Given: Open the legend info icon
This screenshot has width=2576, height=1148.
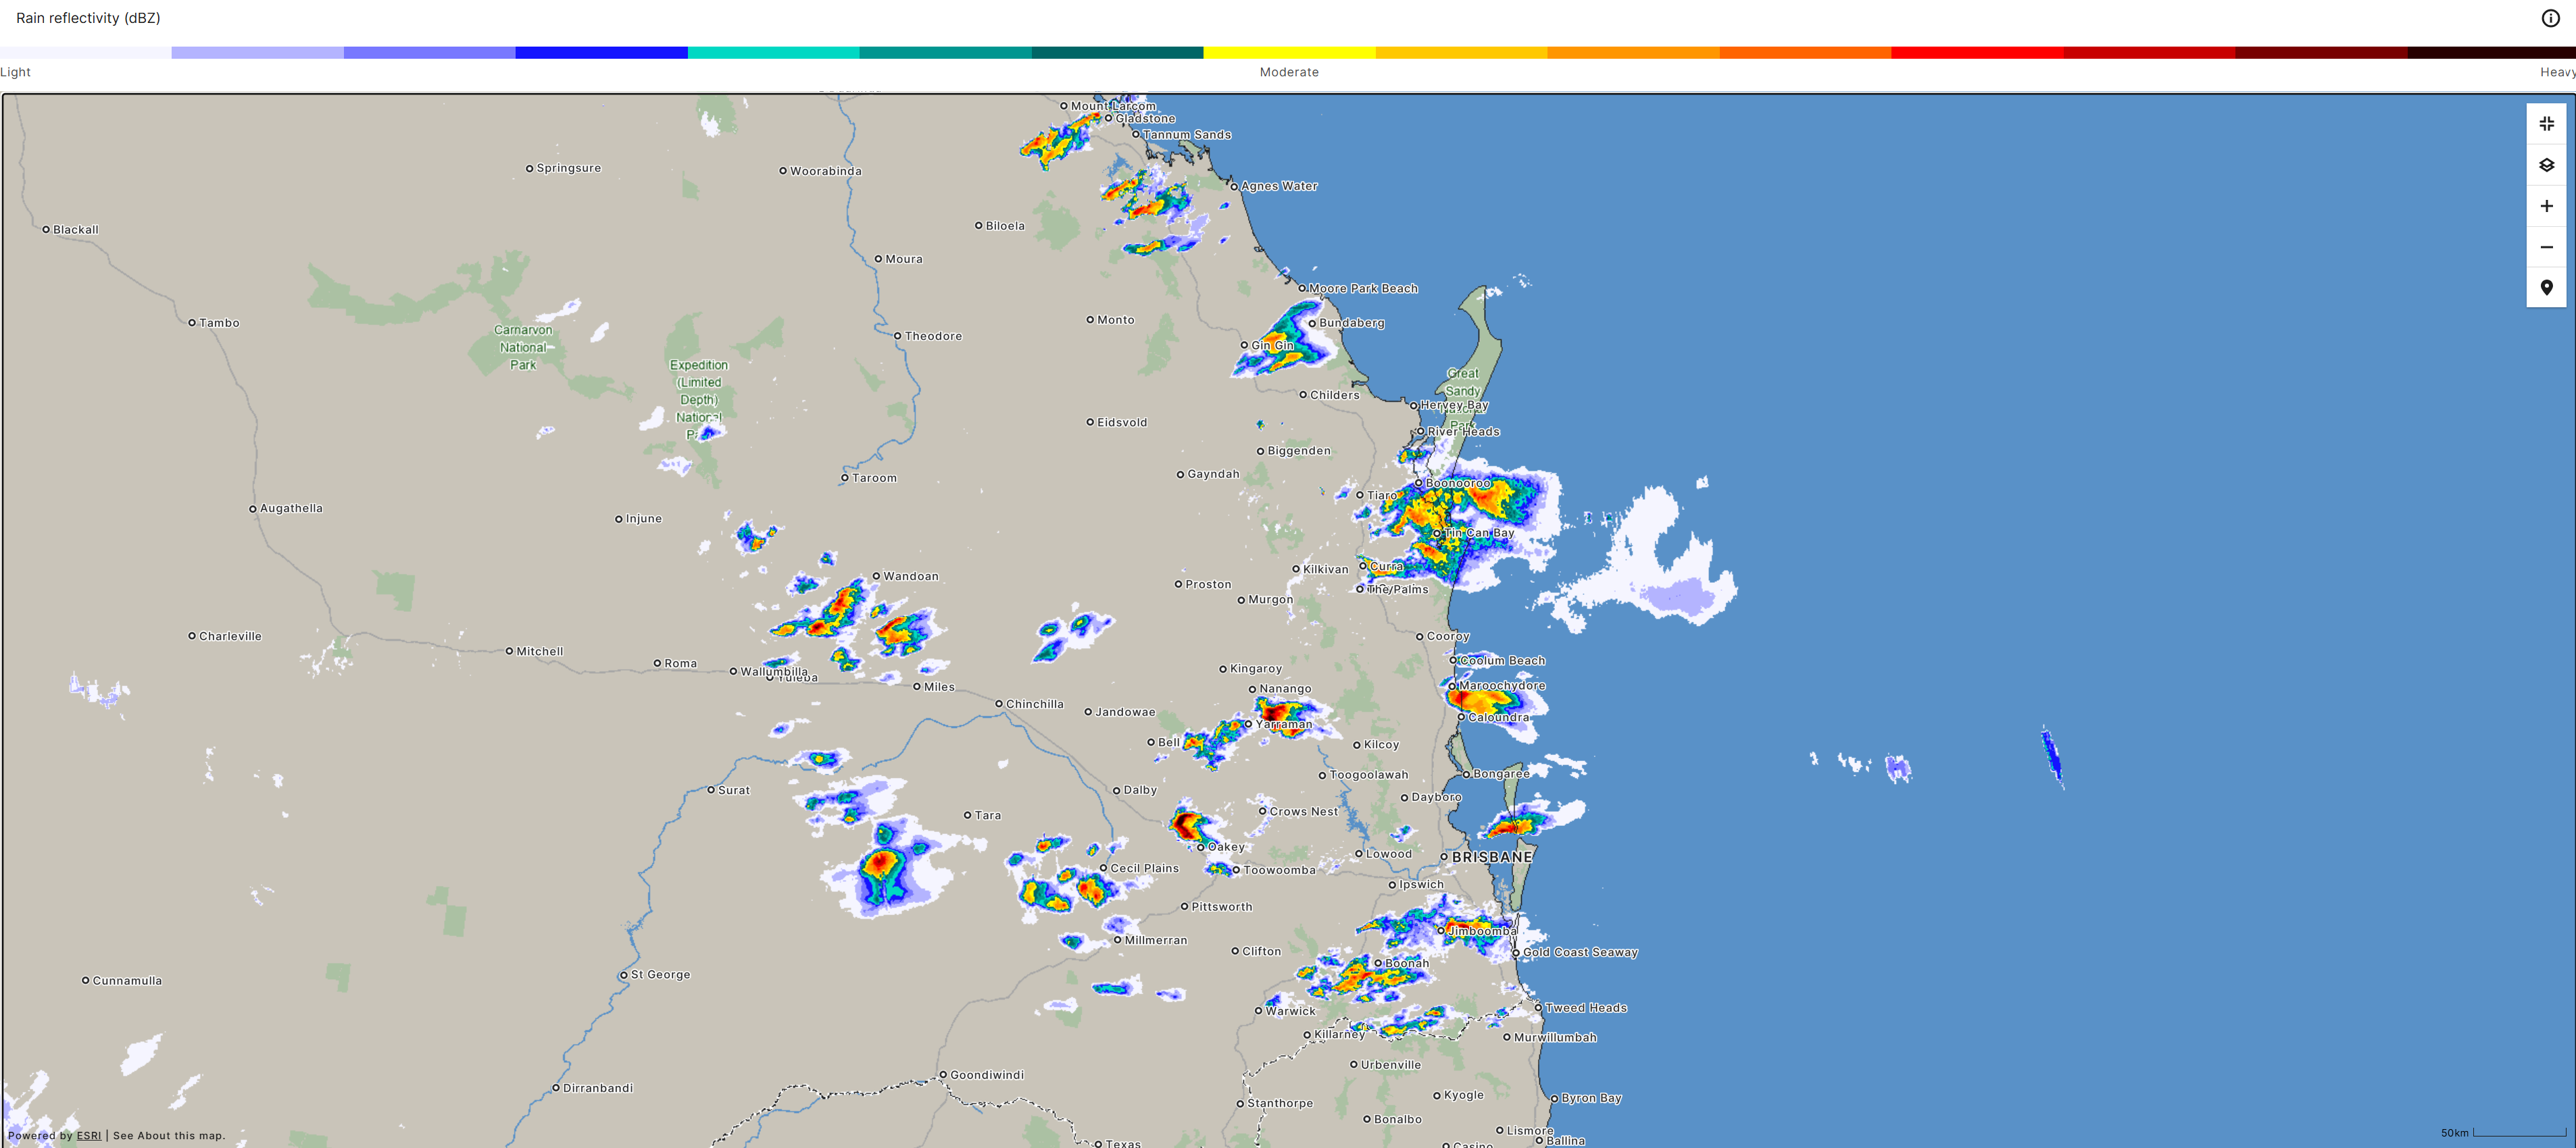Looking at the screenshot, I should [2550, 18].
